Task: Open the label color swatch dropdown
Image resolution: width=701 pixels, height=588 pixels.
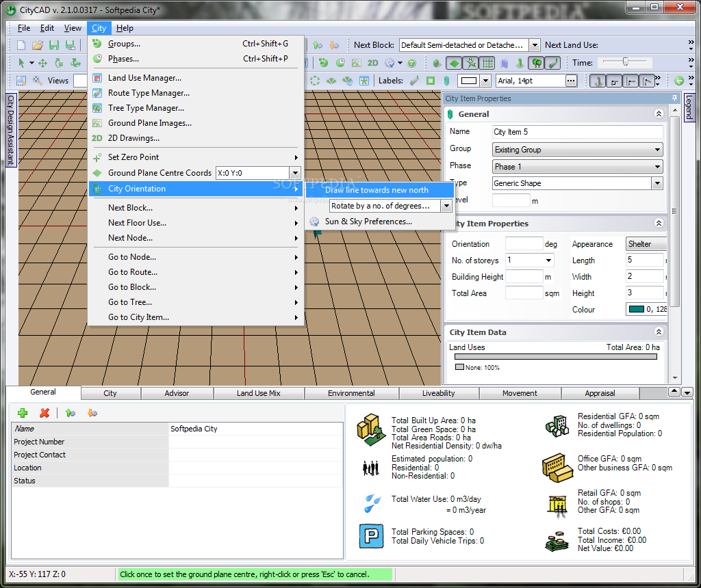Action: [485, 81]
